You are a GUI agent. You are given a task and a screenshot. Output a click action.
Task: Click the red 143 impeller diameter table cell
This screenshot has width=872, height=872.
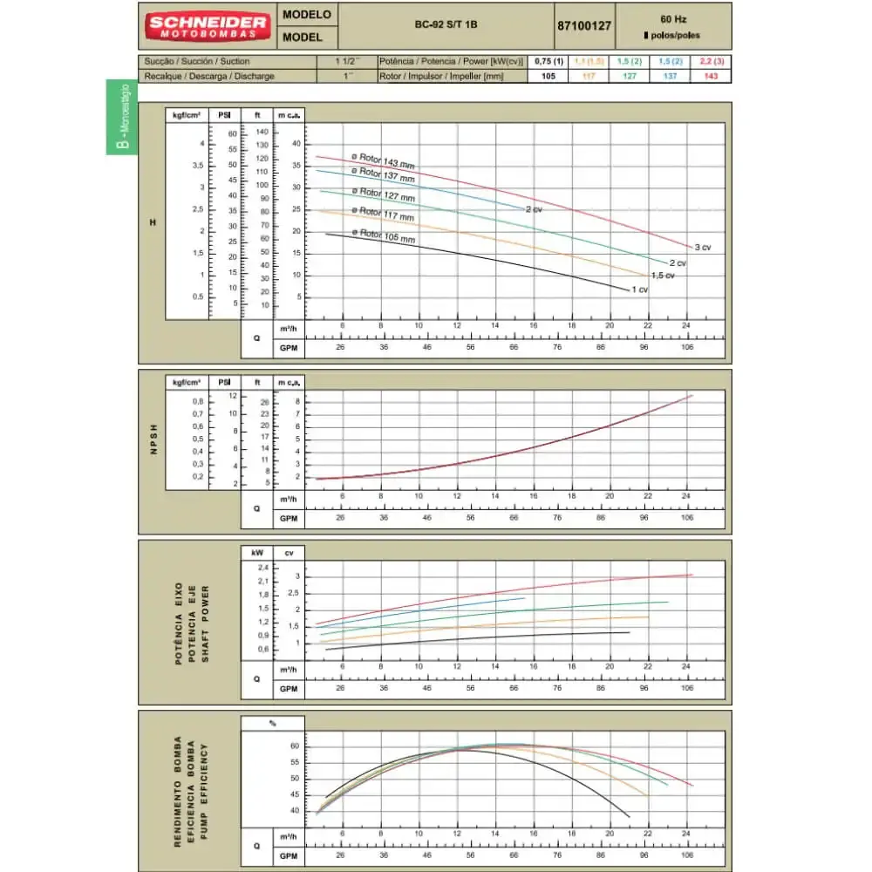pyautogui.click(x=712, y=76)
